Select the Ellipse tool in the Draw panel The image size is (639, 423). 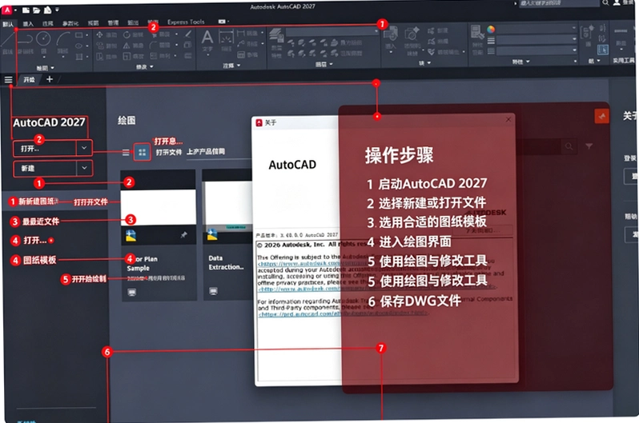click(x=79, y=46)
